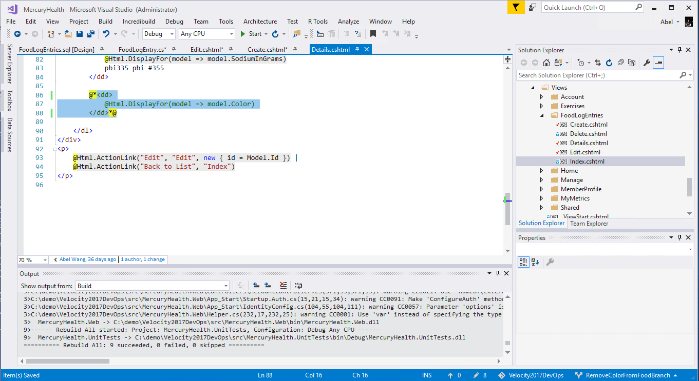Click the 1 author, 1 change link
Screen dimensions: 699x381
coord(143,259)
